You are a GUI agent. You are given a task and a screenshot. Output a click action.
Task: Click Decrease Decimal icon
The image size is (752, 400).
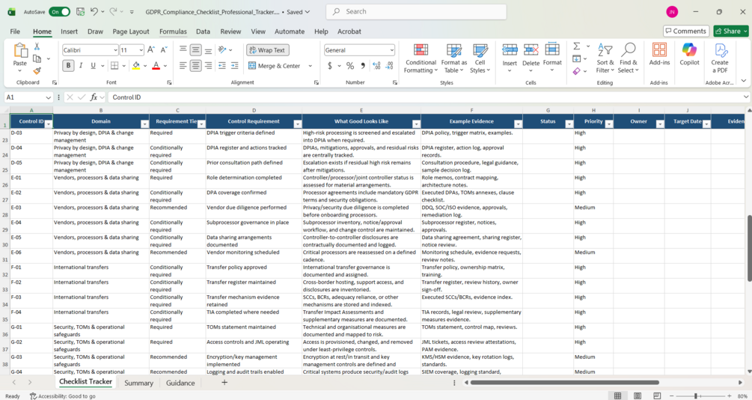389,66
